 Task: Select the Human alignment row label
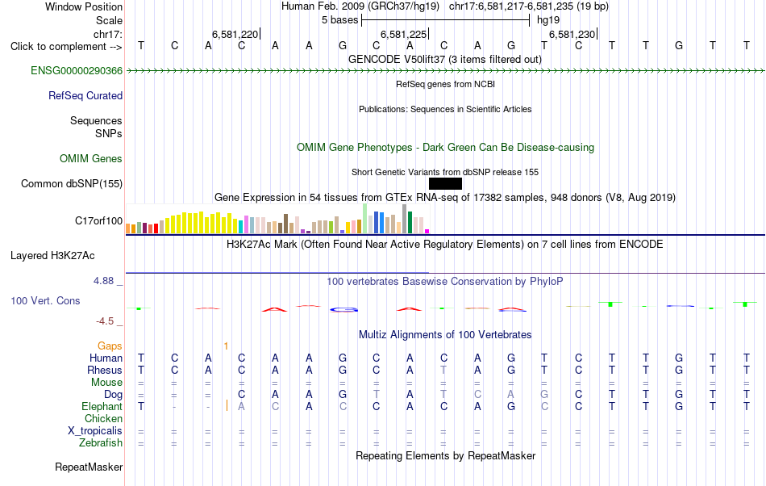(x=106, y=358)
